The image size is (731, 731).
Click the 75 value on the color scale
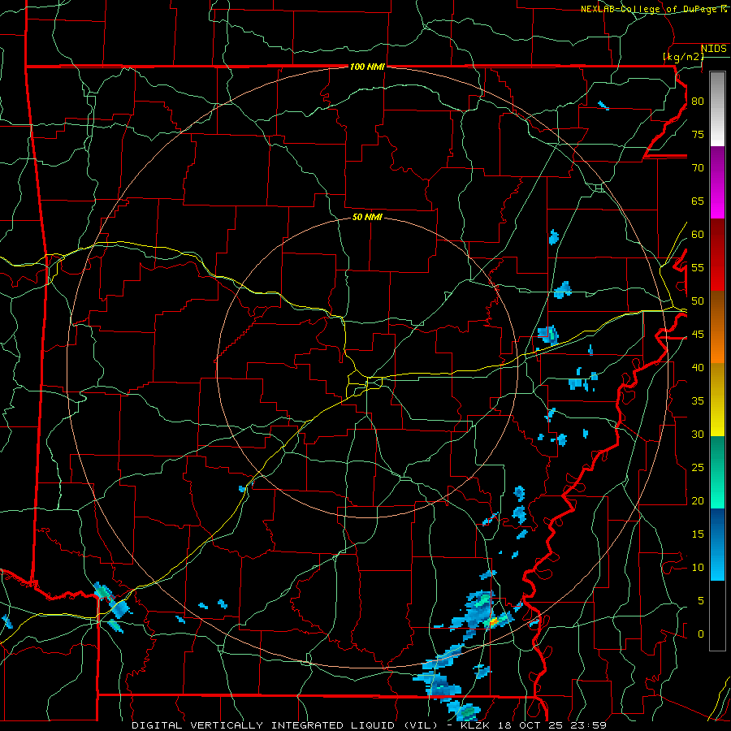(x=698, y=134)
